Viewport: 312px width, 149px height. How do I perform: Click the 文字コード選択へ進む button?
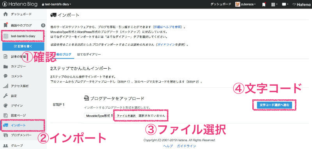click(274, 105)
